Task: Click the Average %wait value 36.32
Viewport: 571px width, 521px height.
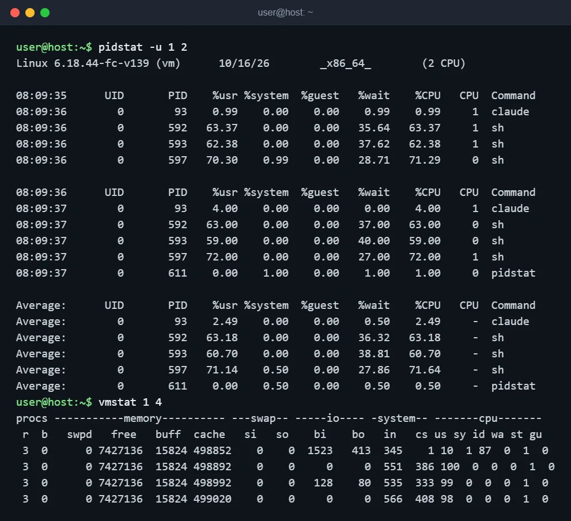Action: (x=374, y=338)
